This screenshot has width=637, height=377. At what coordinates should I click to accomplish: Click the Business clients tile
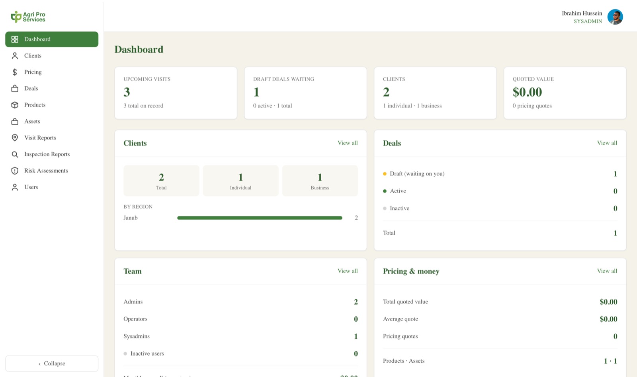(x=320, y=181)
